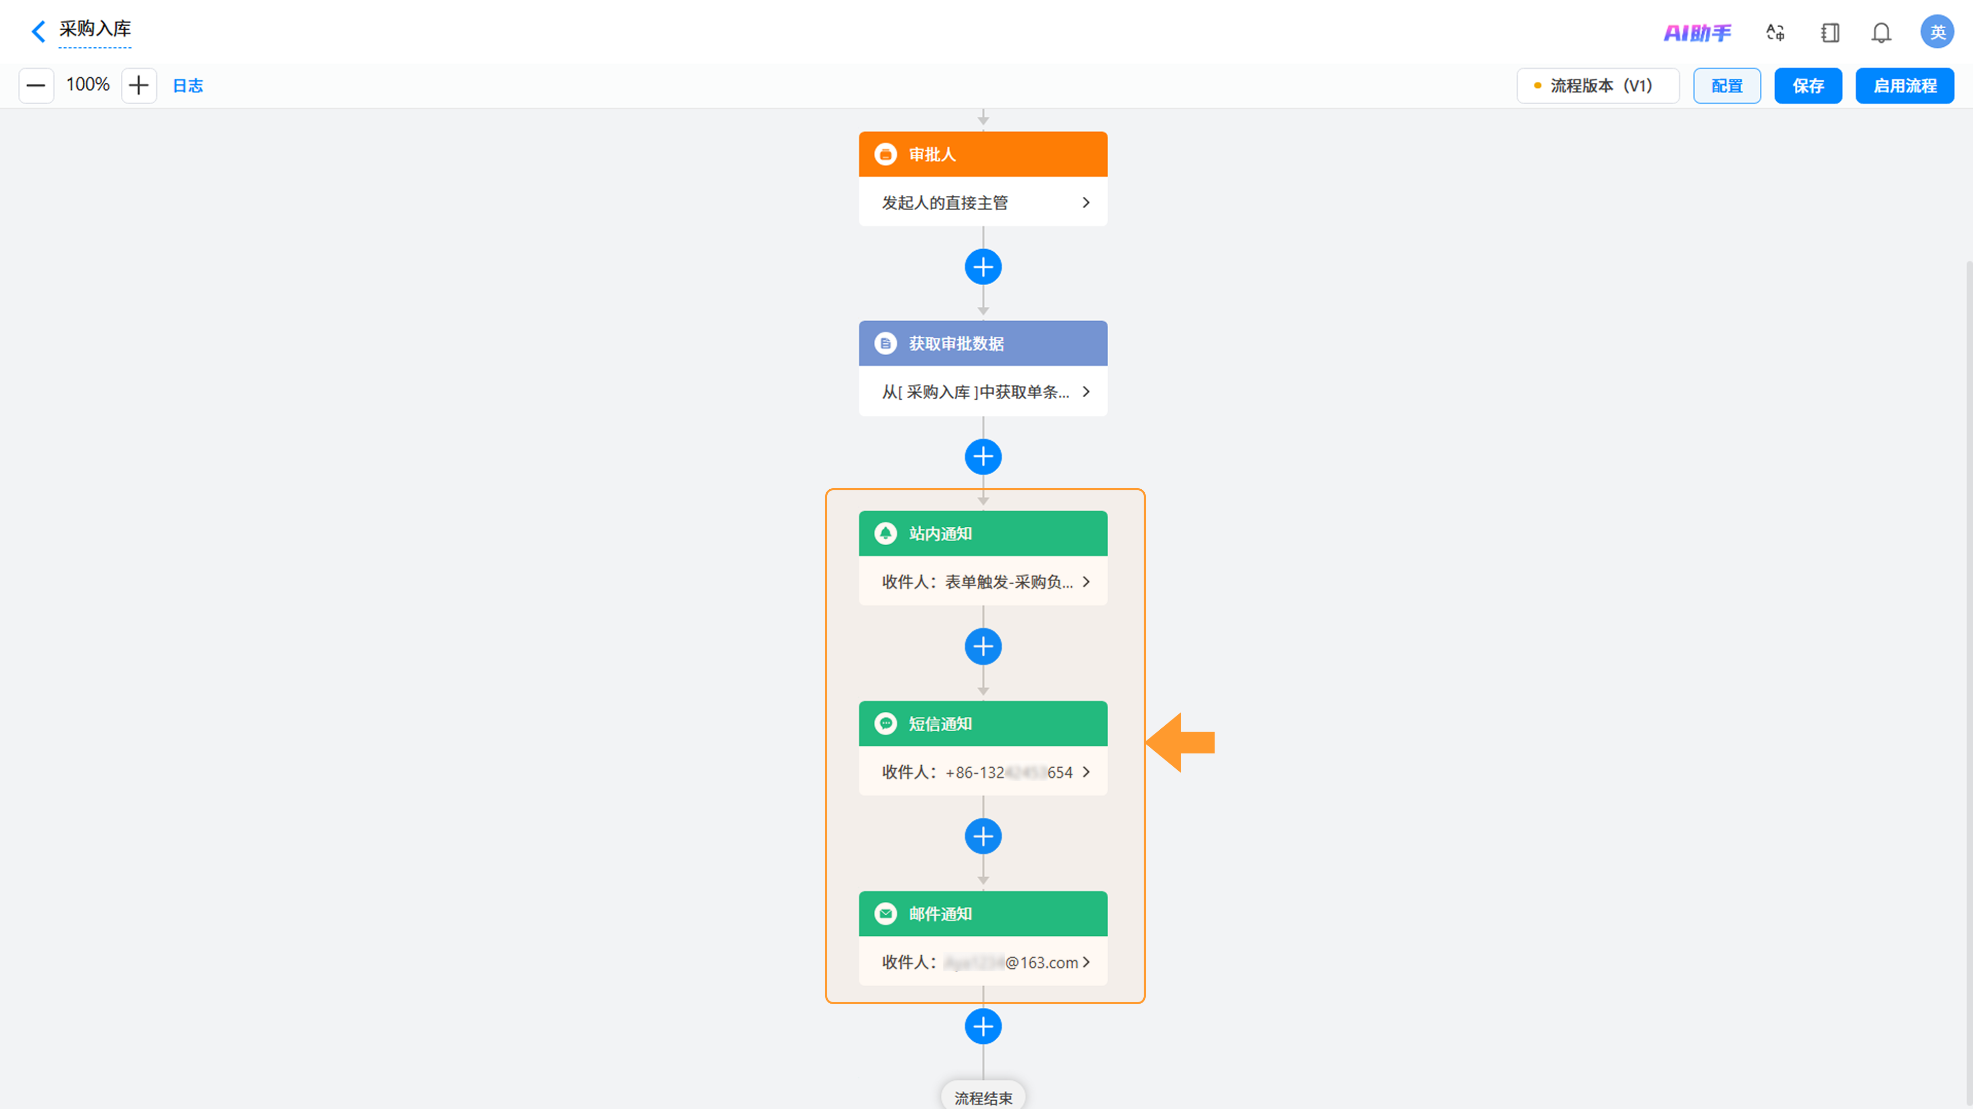Add node below 站内通知 step
This screenshot has width=1973, height=1109.
pyautogui.click(x=983, y=647)
